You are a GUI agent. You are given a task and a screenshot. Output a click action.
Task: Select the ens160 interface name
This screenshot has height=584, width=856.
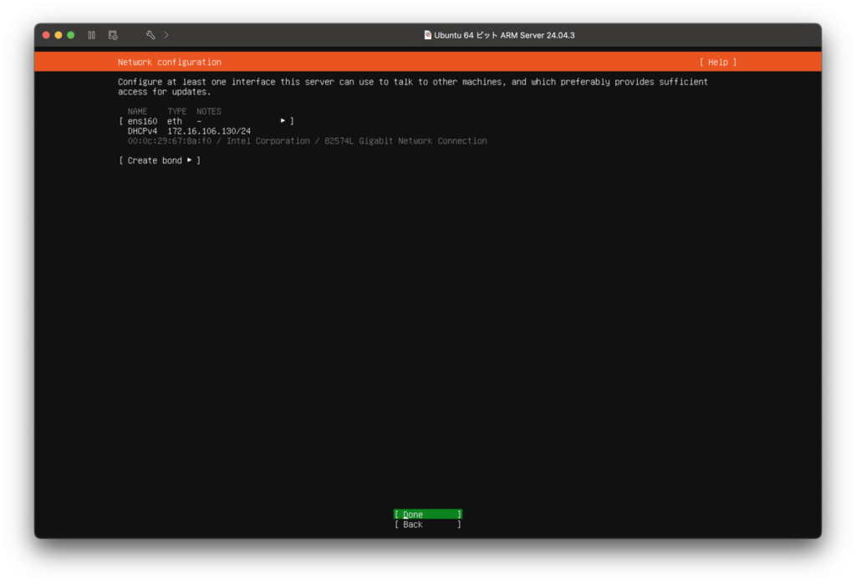click(x=142, y=121)
